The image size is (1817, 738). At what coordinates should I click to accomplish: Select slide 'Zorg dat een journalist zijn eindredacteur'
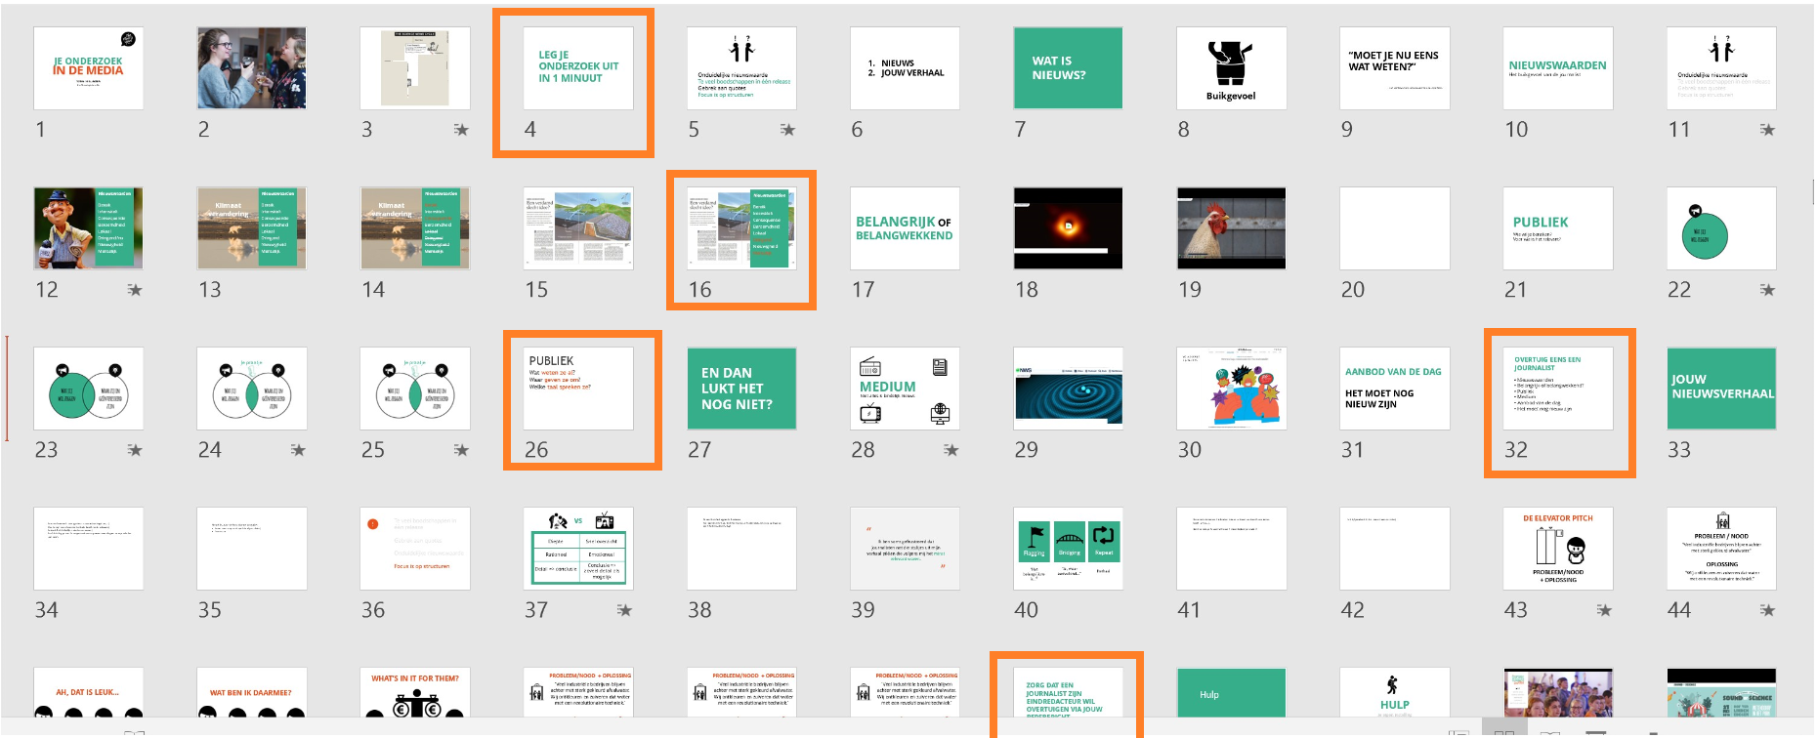pyautogui.click(x=1068, y=693)
